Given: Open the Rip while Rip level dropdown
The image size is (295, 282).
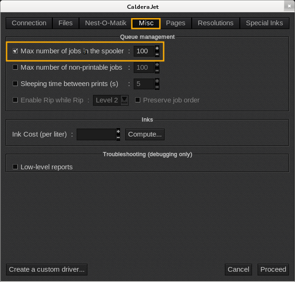Looking at the screenshot, I should 124,100.
